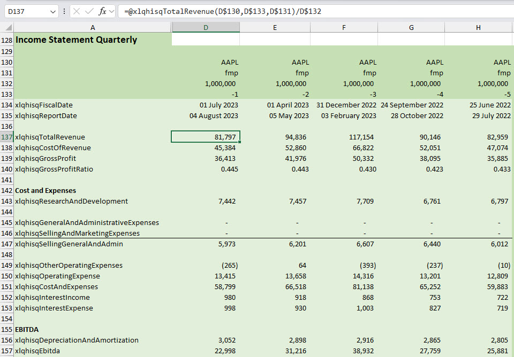Click the three-dot name box resize handle
The height and width of the screenshot is (357, 514).
[x=65, y=11]
